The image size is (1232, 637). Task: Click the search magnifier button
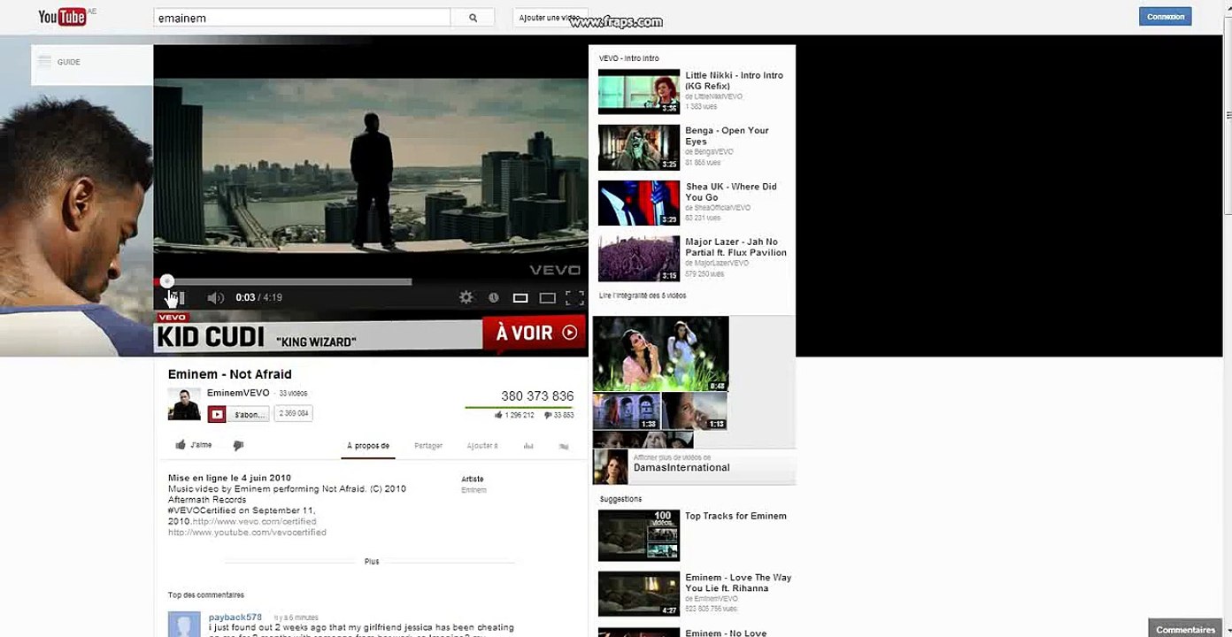(474, 18)
